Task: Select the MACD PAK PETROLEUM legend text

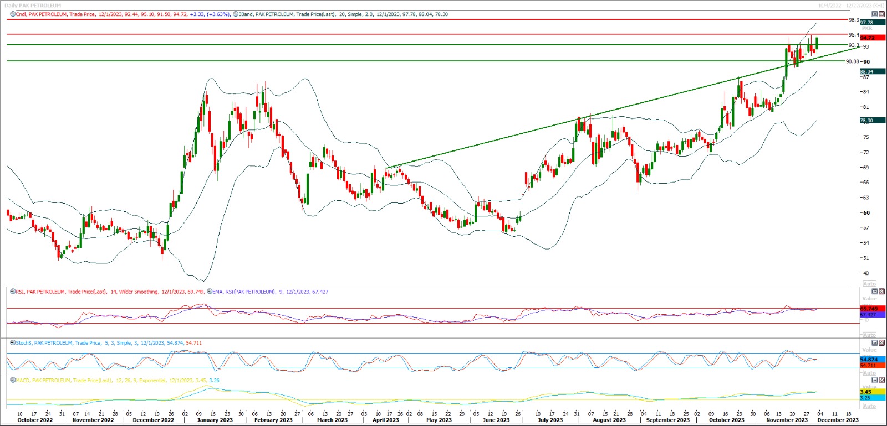Action: click(118, 381)
